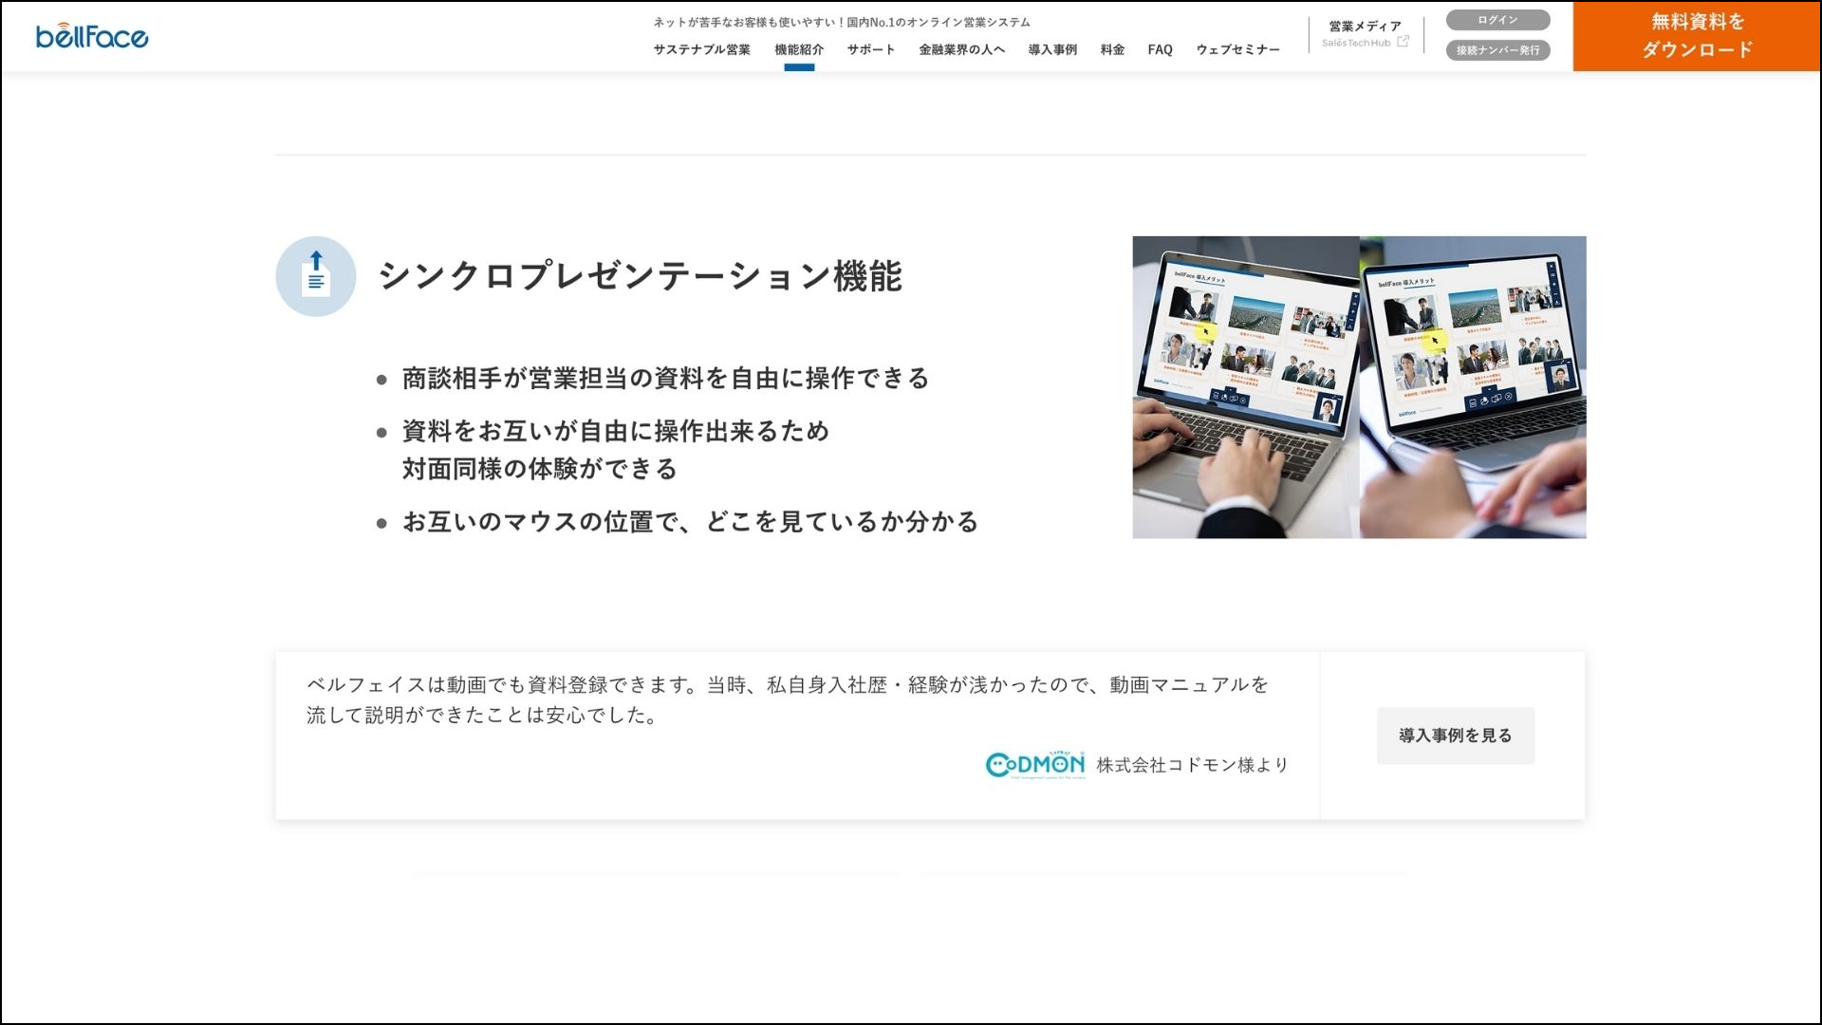This screenshot has width=1822, height=1025.
Task: Click the ログイン button
Action: pos(1497,20)
